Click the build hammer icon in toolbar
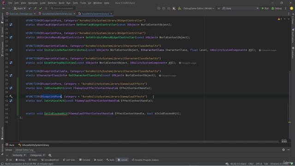 [x=179, y=8]
